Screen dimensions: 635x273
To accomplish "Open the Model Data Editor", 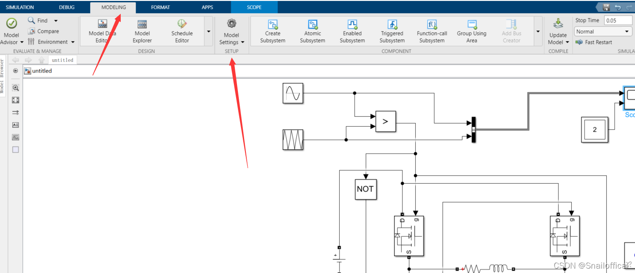I will (102, 31).
